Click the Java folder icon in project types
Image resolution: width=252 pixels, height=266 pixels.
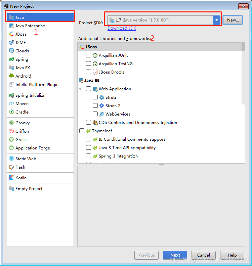pyautogui.click(x=11, y=17)
